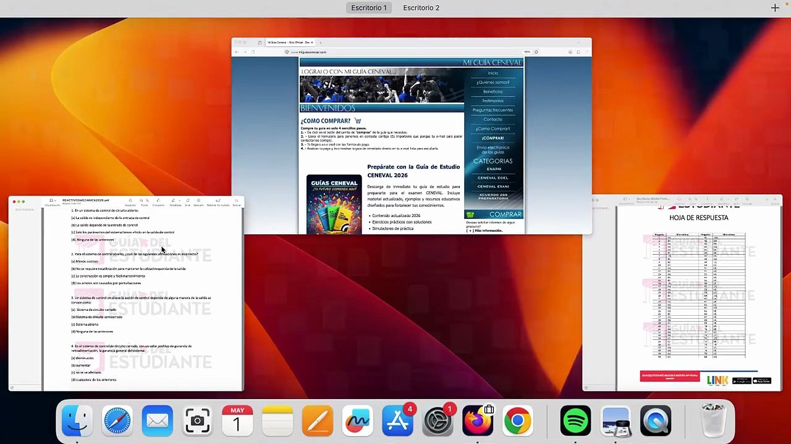Click Rellenar formulario in the REACTIVOSMECANICA2026 toolbar
The width and height of the screenshot is (791, 444).
point(218,201)
